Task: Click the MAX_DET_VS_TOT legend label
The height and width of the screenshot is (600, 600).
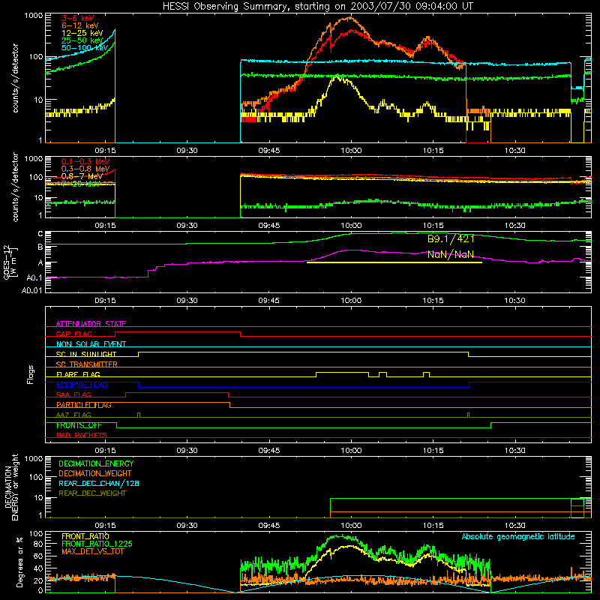Action: tap(92, 551)
